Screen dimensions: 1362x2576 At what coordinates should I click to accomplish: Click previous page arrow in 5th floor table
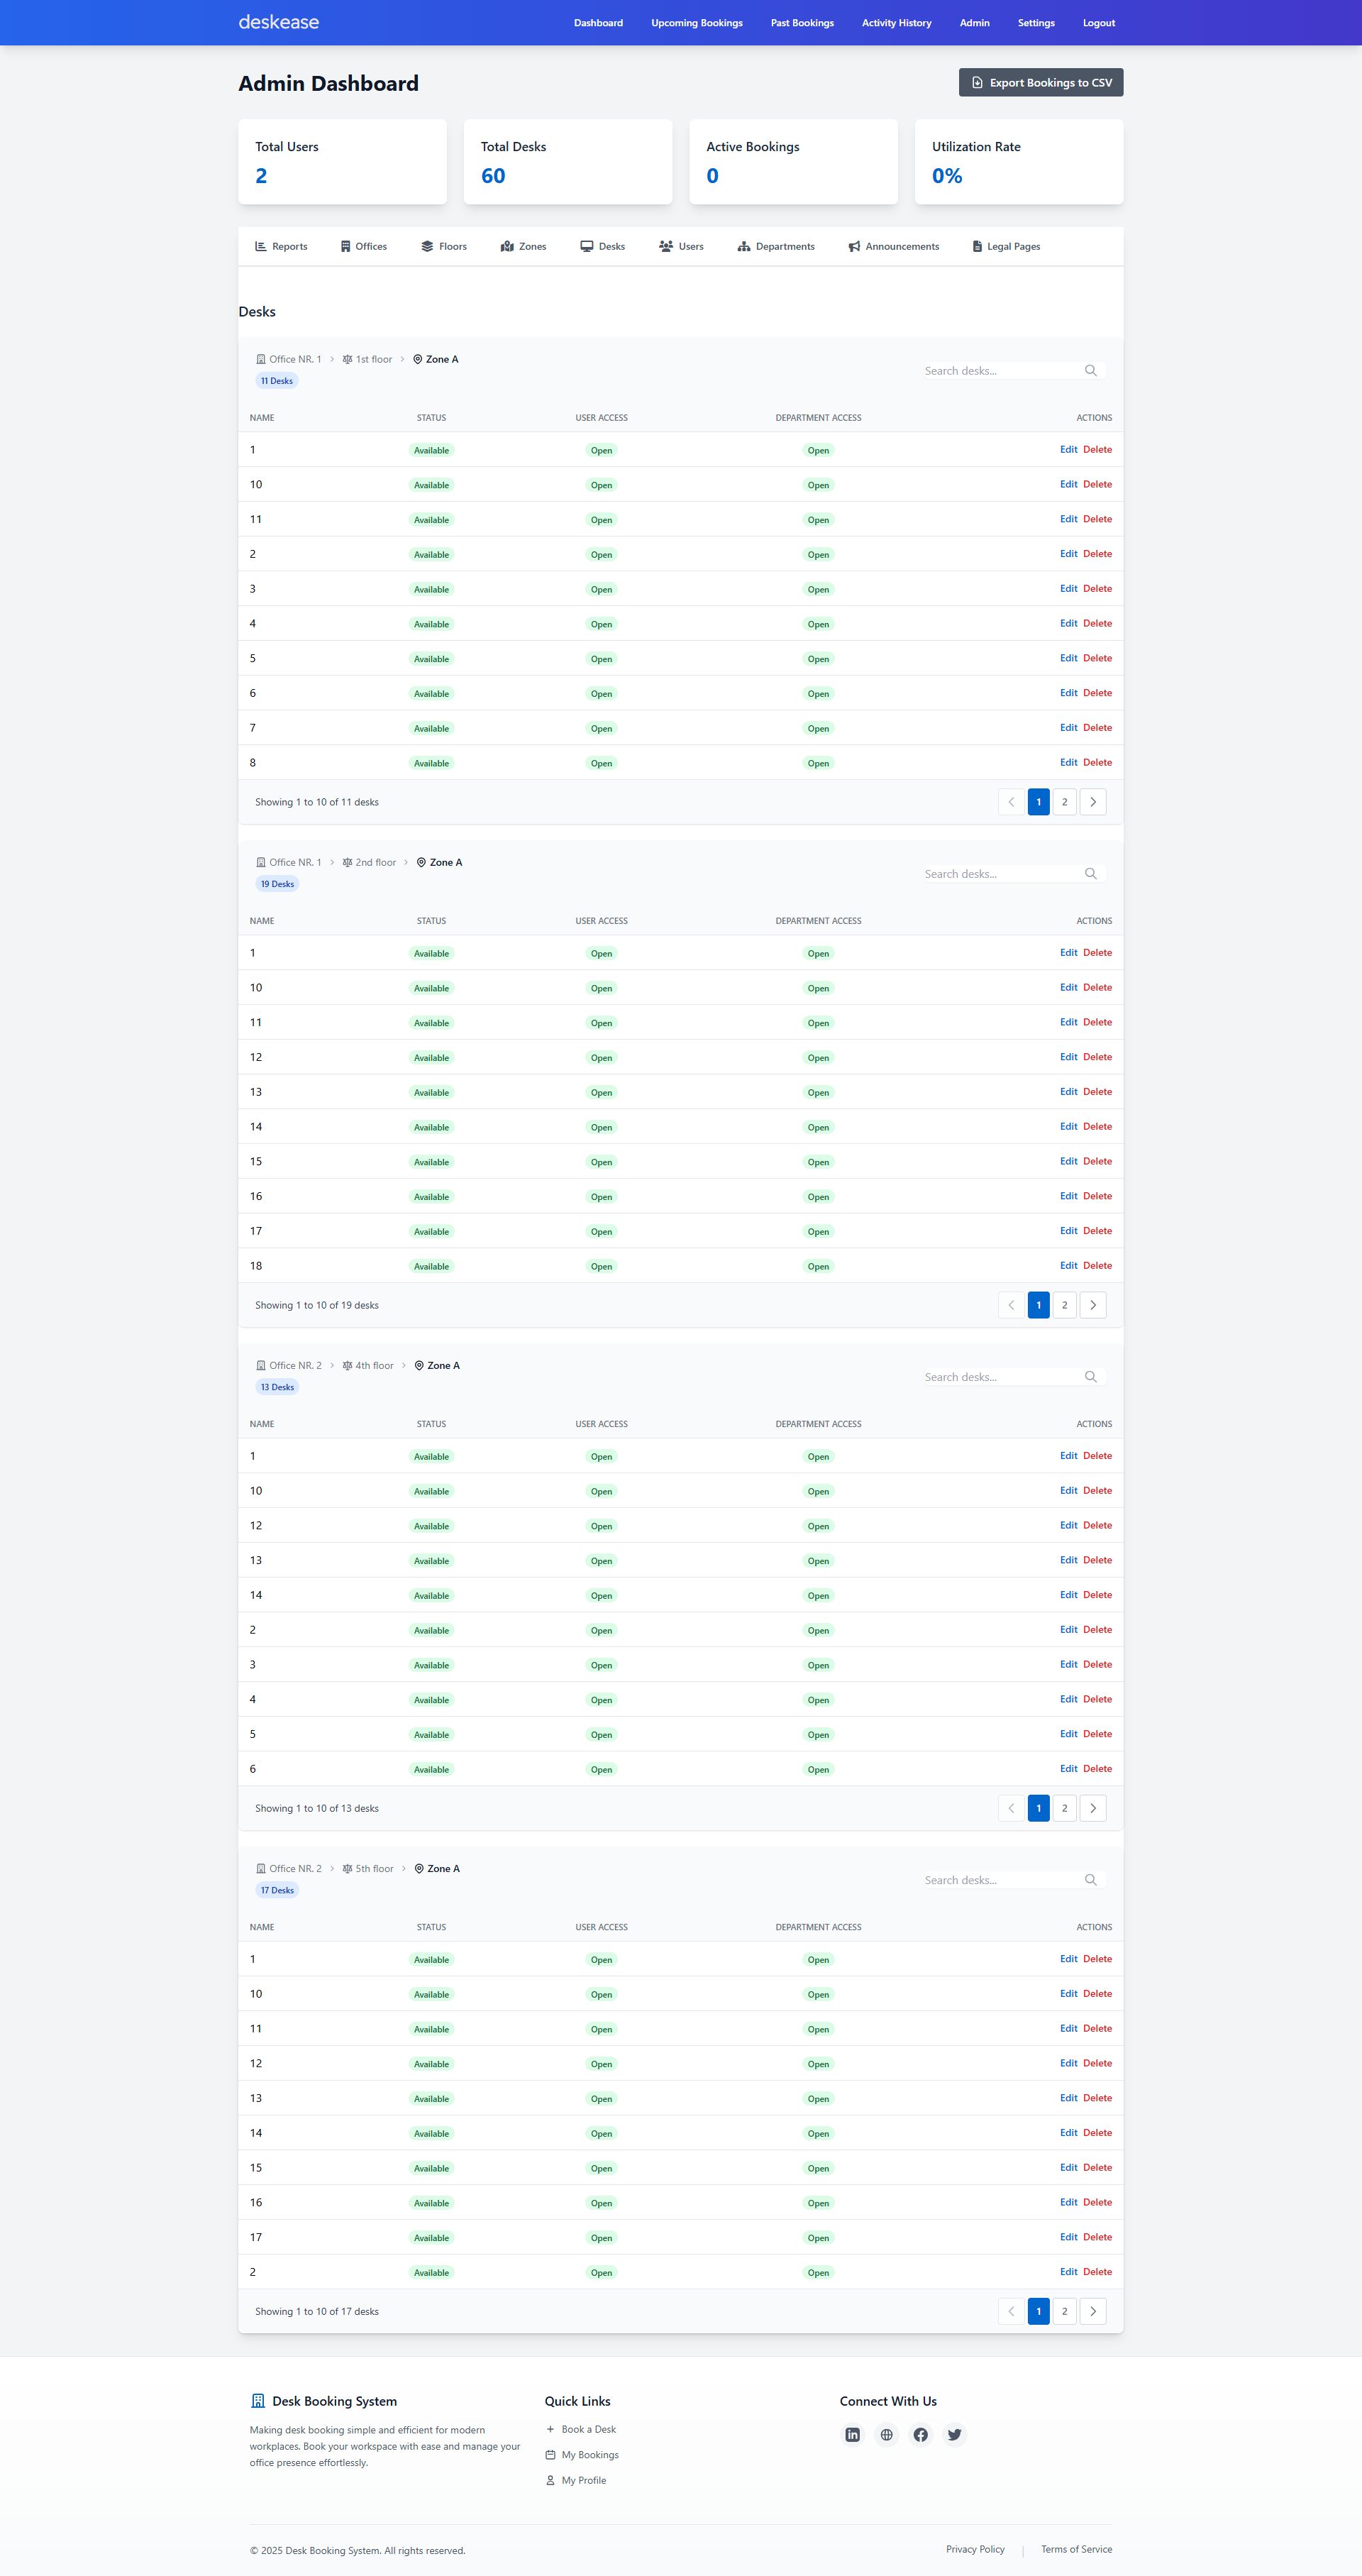1012,2311
